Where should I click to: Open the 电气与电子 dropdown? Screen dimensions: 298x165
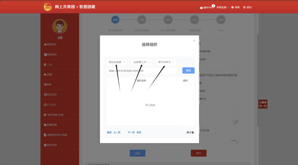[x=166, y=62]
